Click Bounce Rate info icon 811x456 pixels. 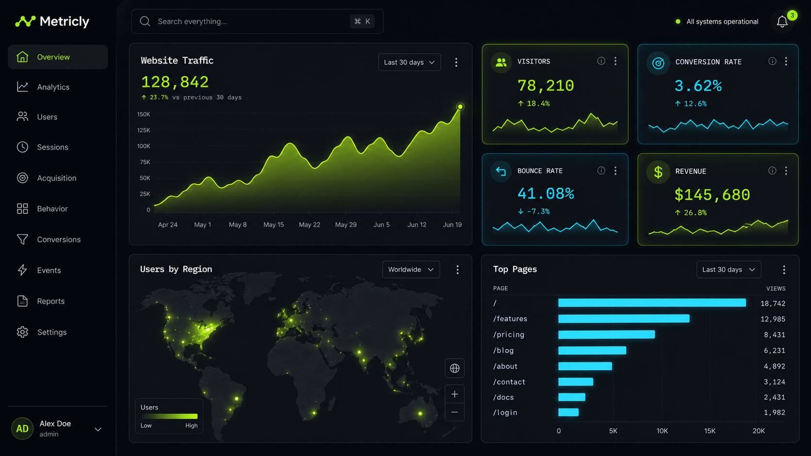[x=601, y=171]
